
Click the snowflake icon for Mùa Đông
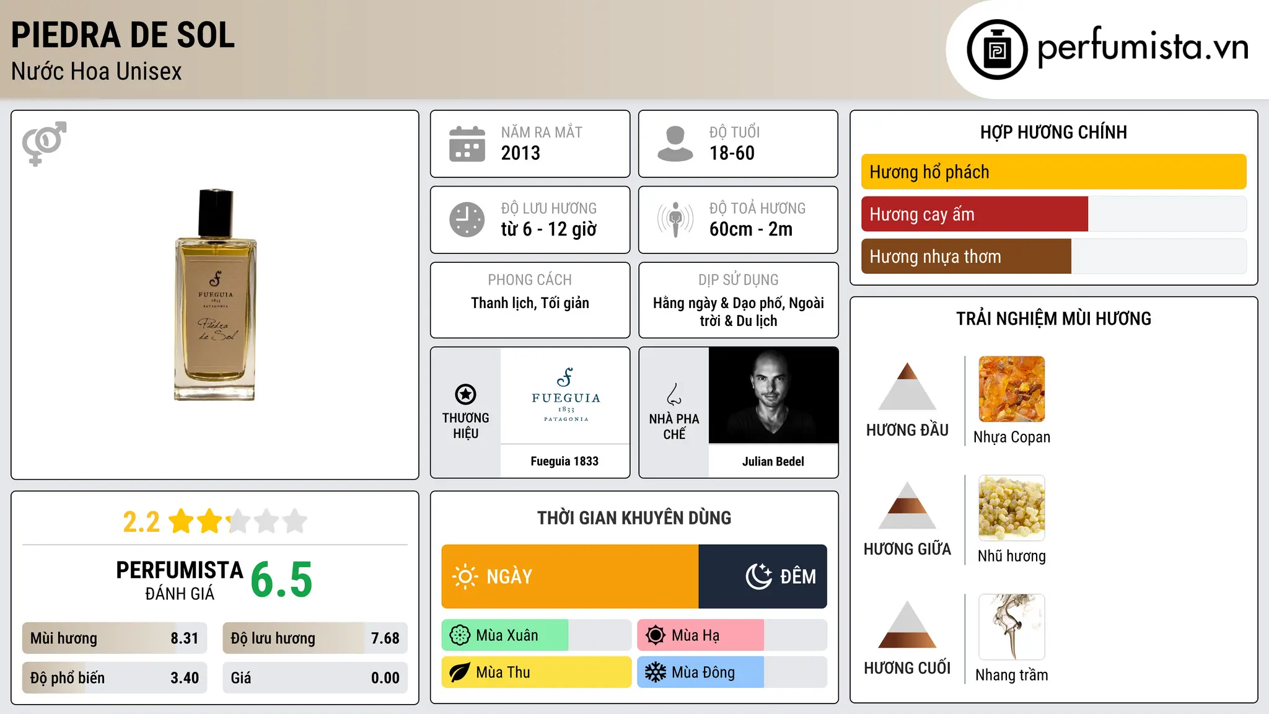point(656,672)
